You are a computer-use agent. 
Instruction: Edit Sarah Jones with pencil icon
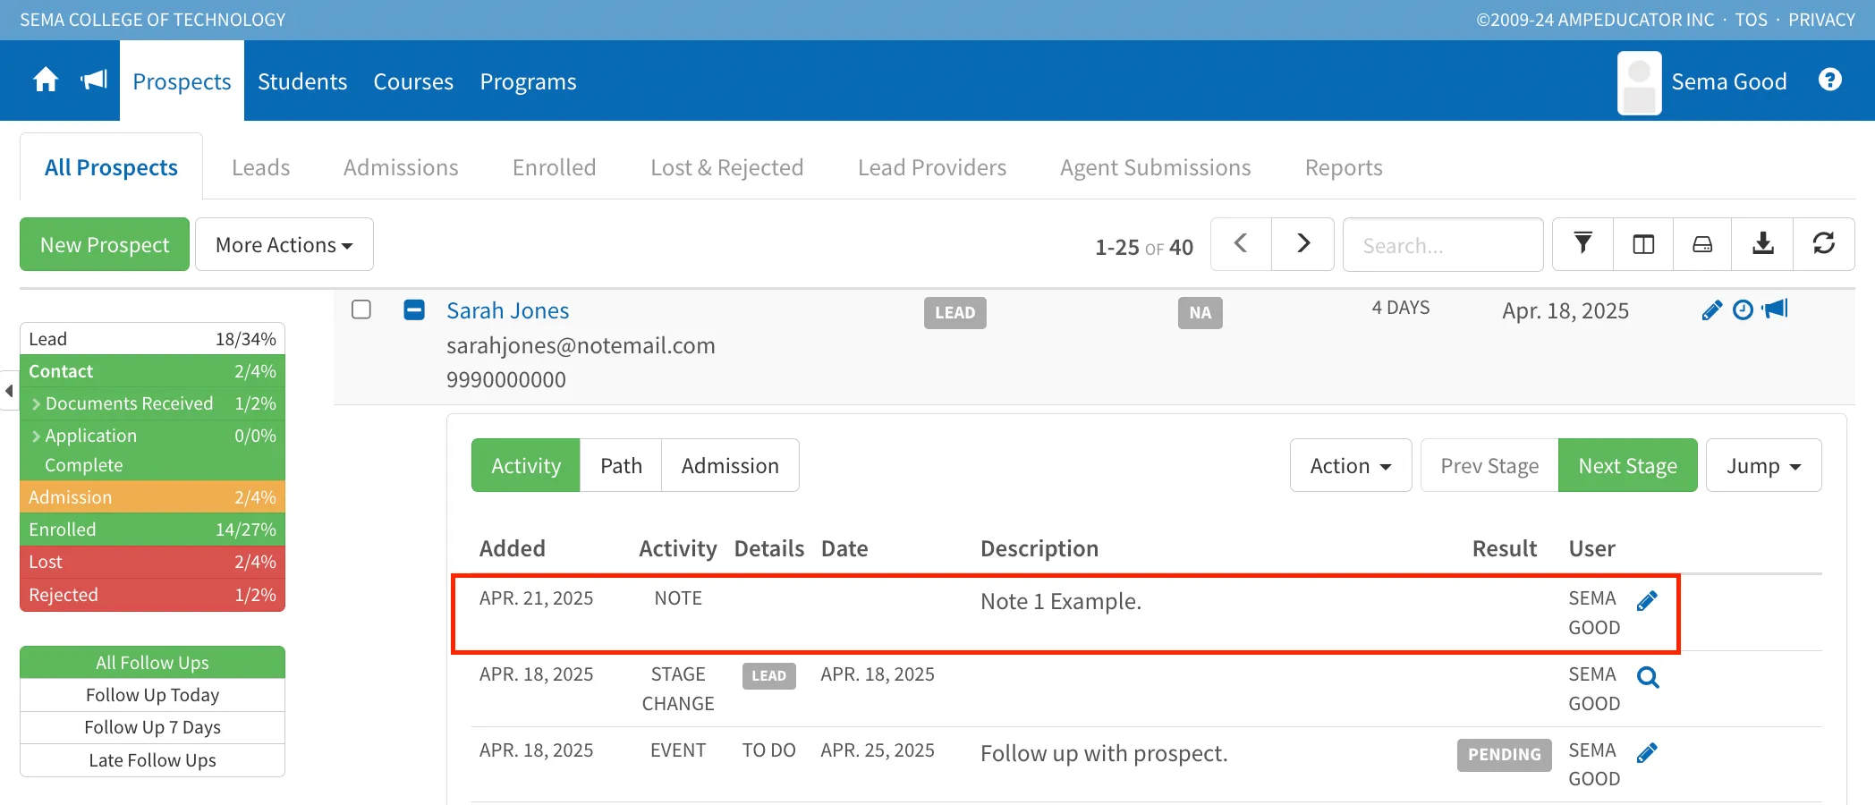pos(1711,310)
